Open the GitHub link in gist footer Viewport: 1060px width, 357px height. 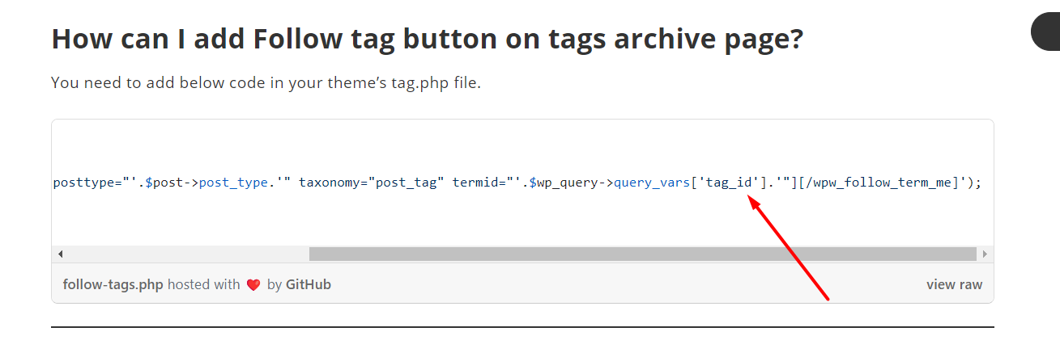click(309, 284)
